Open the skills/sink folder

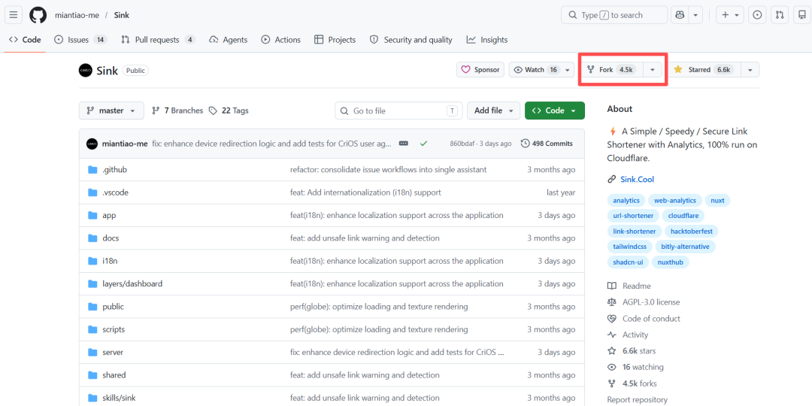[120, 398]
